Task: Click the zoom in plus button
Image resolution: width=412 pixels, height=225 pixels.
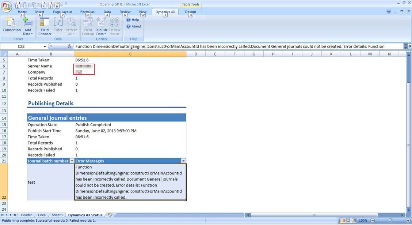Action: click(408, 221)
